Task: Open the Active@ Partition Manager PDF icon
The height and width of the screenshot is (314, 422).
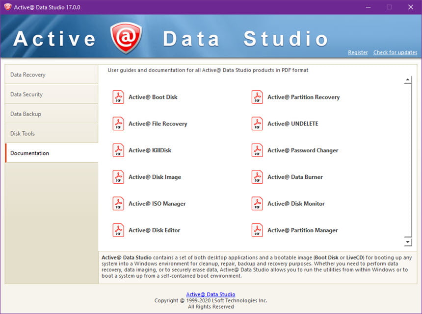Action: tap(257, 230)
